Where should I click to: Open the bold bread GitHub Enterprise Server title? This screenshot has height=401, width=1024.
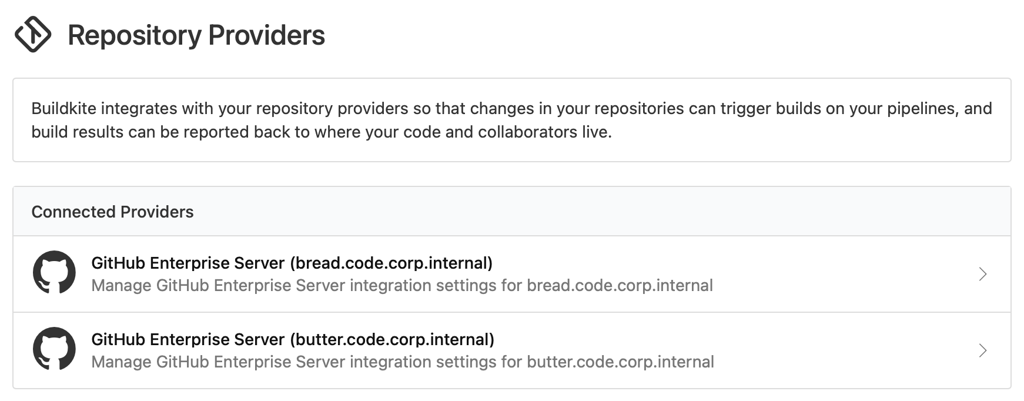pos(188,263)
